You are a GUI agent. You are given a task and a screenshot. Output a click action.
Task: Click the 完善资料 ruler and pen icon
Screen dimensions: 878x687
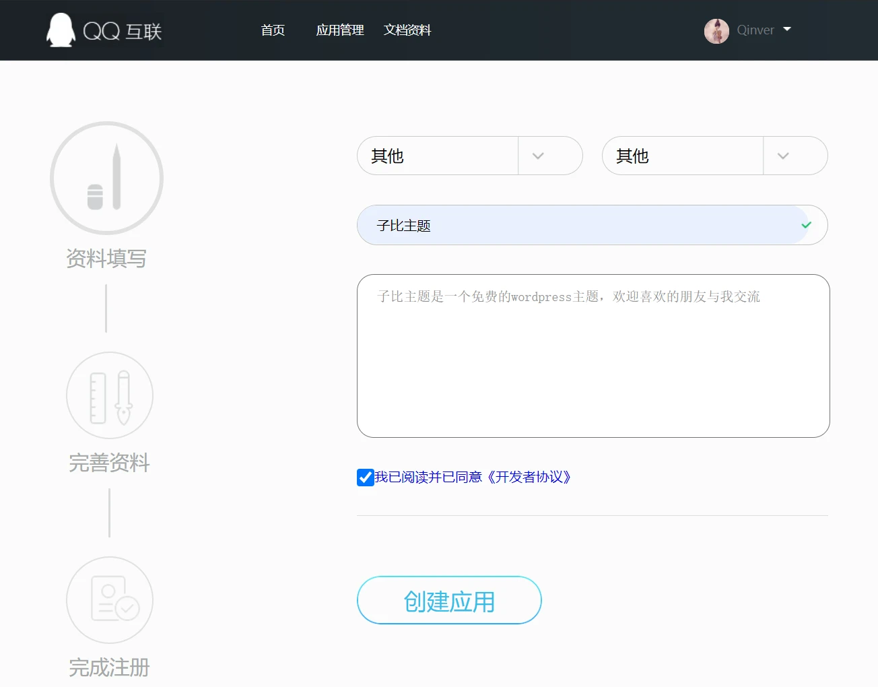pos(110,395)
